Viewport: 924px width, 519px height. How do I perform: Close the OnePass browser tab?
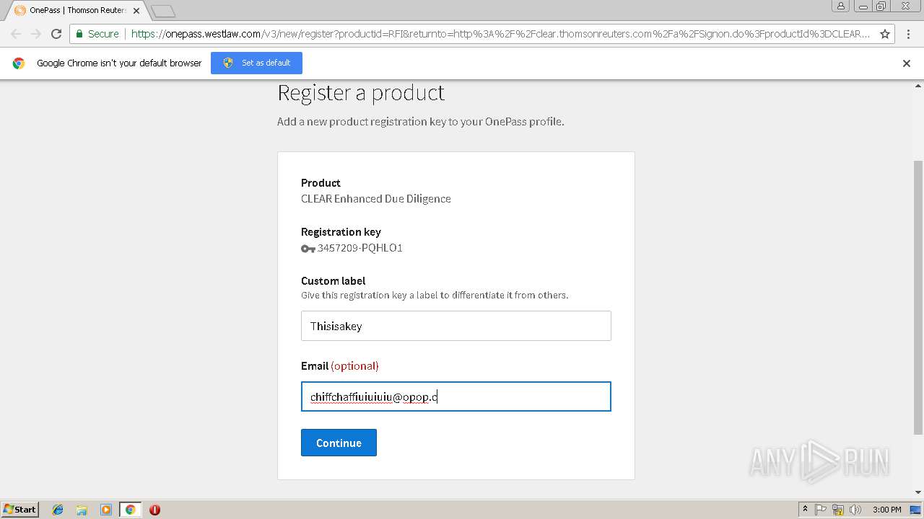click(x=136, y=11)
